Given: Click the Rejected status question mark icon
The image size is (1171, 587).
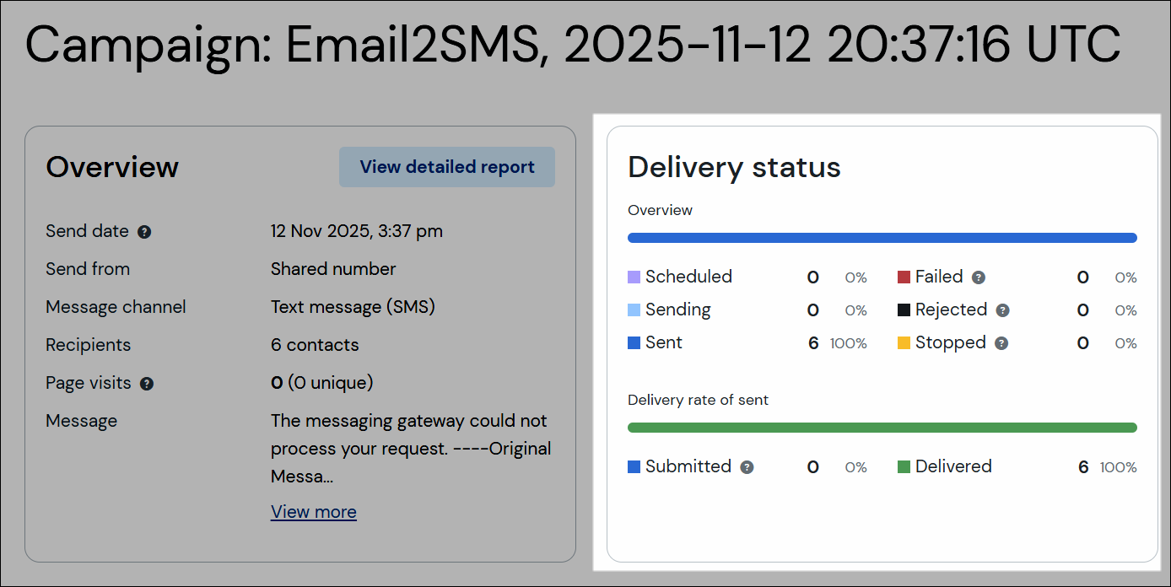Looking at the screenshot, I should 1001,310.
